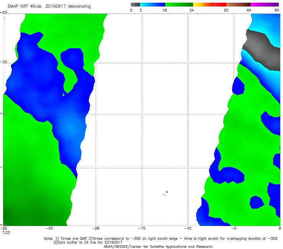
Task: Click the "-20" latitude label at the top-left corner
Action: 3,12
